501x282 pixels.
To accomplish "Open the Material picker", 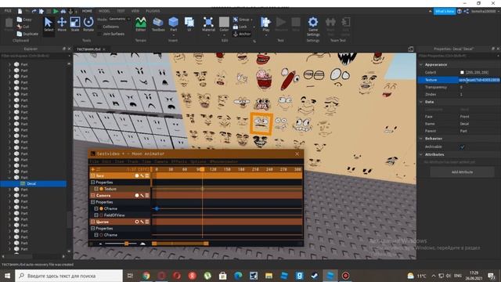I will coord(208,24).
